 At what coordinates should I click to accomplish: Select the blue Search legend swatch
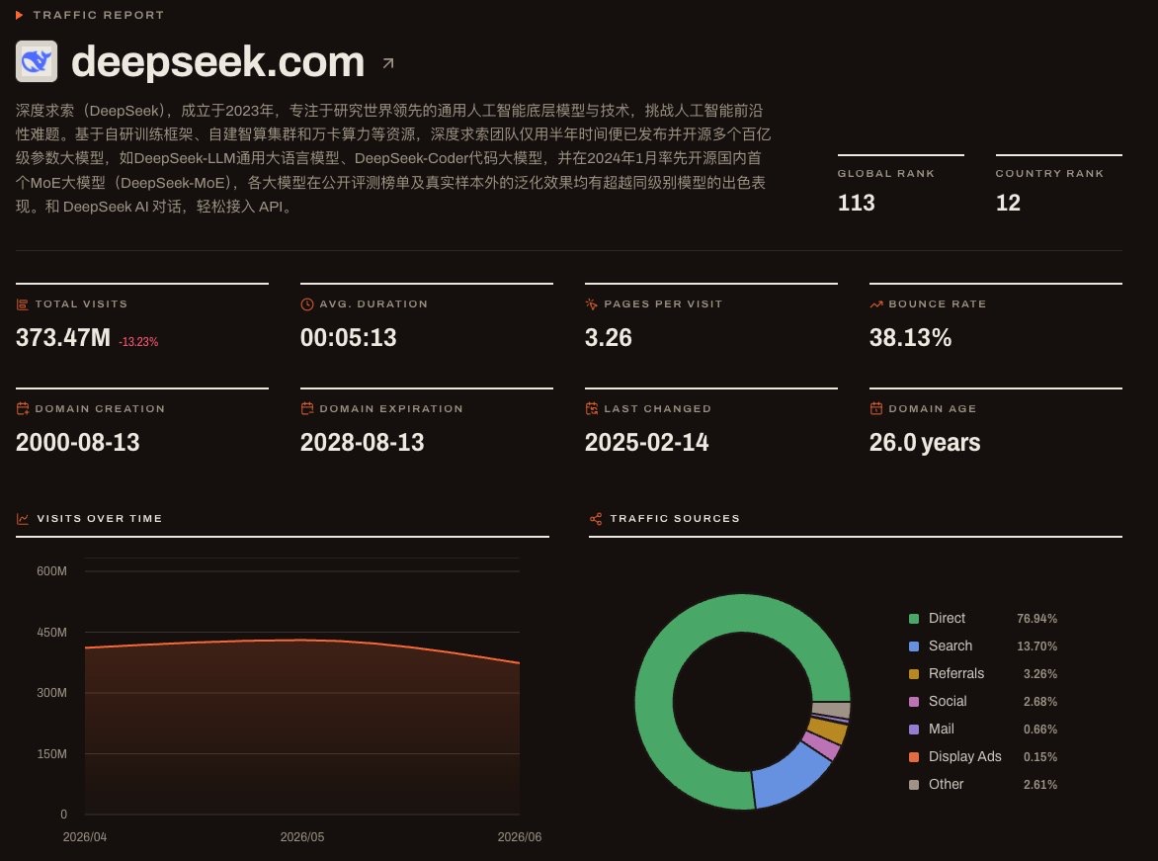pos(914,646)
